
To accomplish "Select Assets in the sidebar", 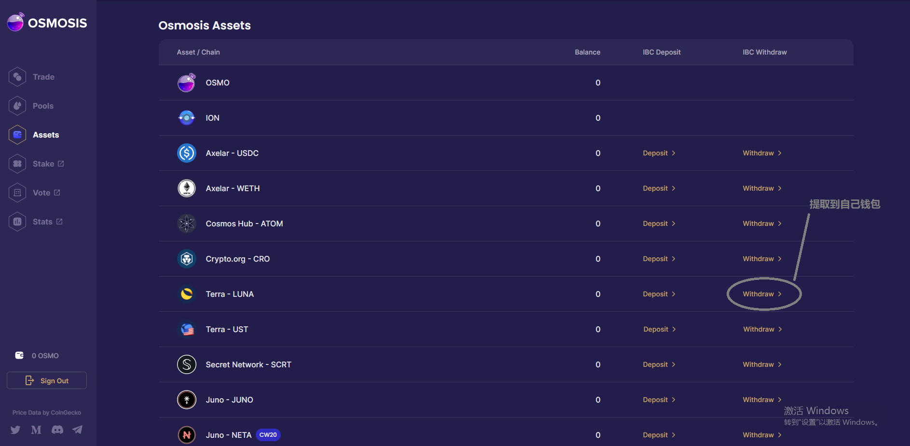I will (x=46, y=135).
